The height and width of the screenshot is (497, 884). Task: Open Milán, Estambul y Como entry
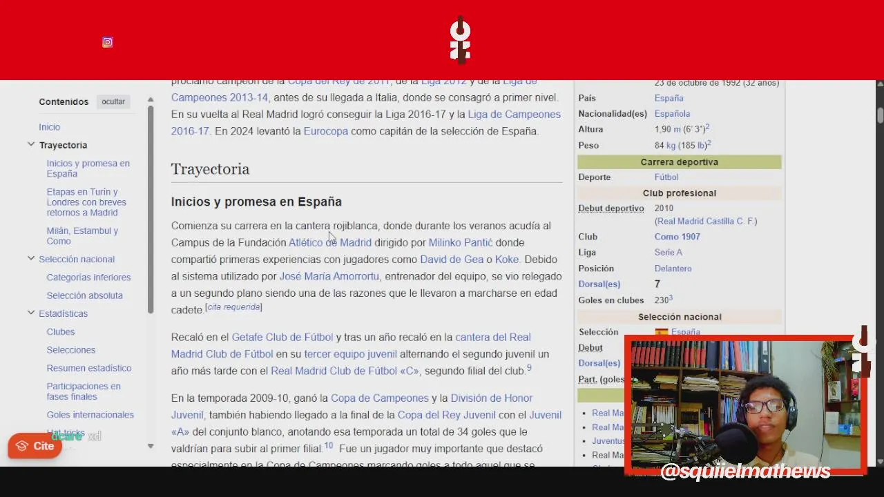(82, 236)
